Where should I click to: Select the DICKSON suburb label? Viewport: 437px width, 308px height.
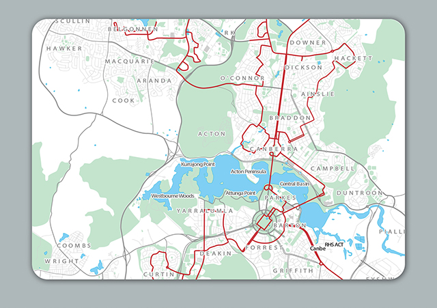point(302,68)
